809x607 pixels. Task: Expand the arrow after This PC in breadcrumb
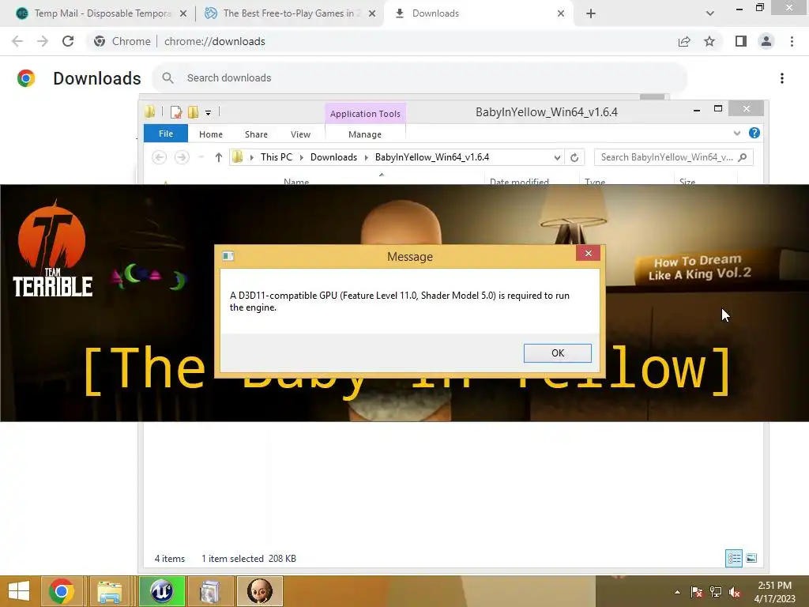point(301,157)
